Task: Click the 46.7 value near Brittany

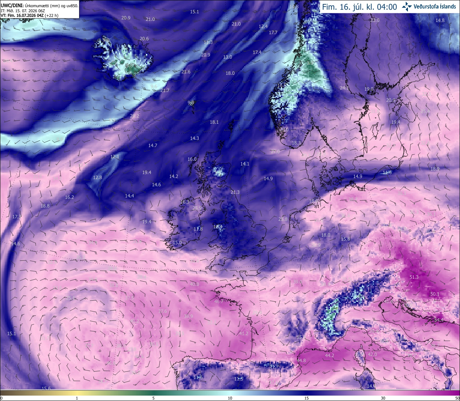Action: pos(218,301)
